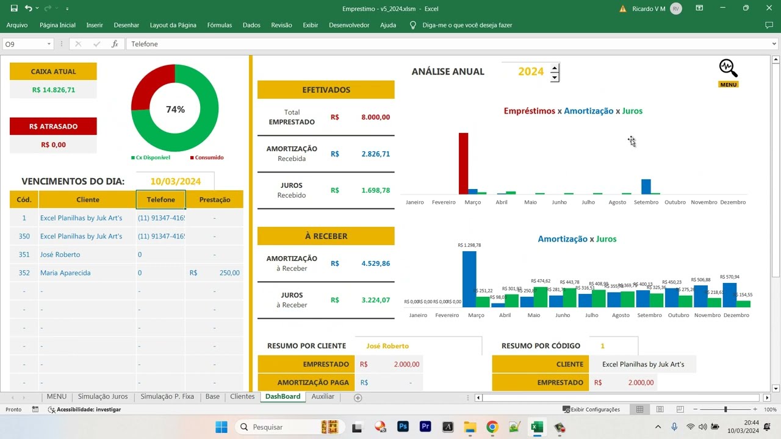
Task: Switch to the MENU sheet tab
Action: 56,396
